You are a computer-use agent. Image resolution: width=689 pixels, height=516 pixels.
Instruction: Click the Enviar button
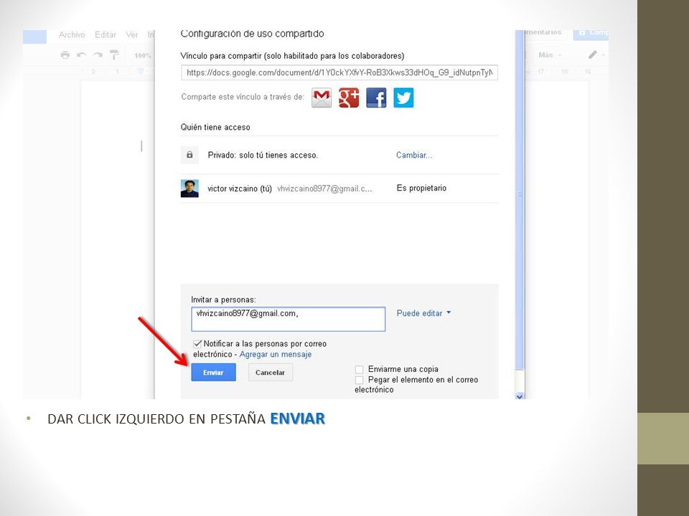point(214,373)
